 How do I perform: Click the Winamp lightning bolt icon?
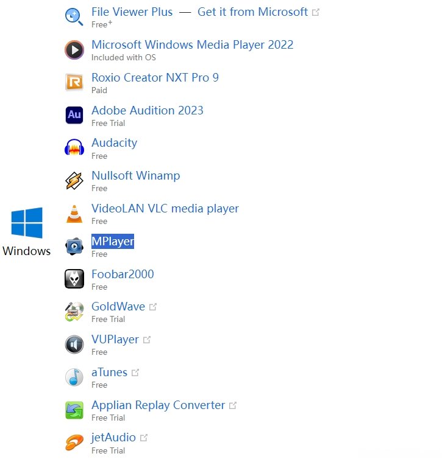(74, 181)
